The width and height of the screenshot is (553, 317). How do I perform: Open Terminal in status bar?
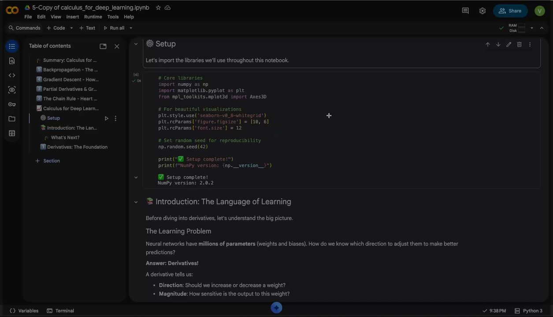tap(60, 311)
